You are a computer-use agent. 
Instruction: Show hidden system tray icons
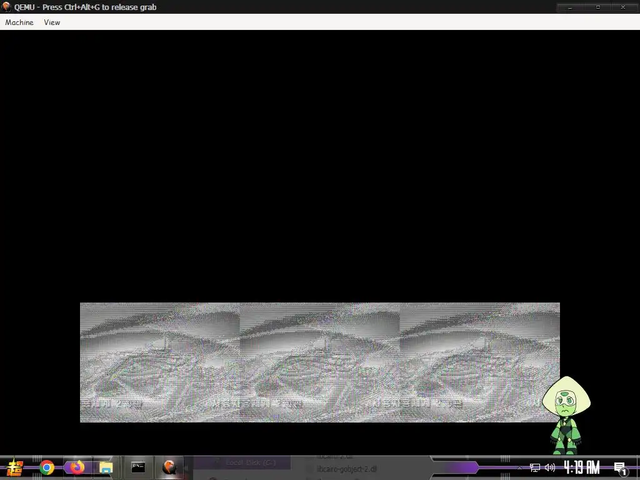coord(519,467)
